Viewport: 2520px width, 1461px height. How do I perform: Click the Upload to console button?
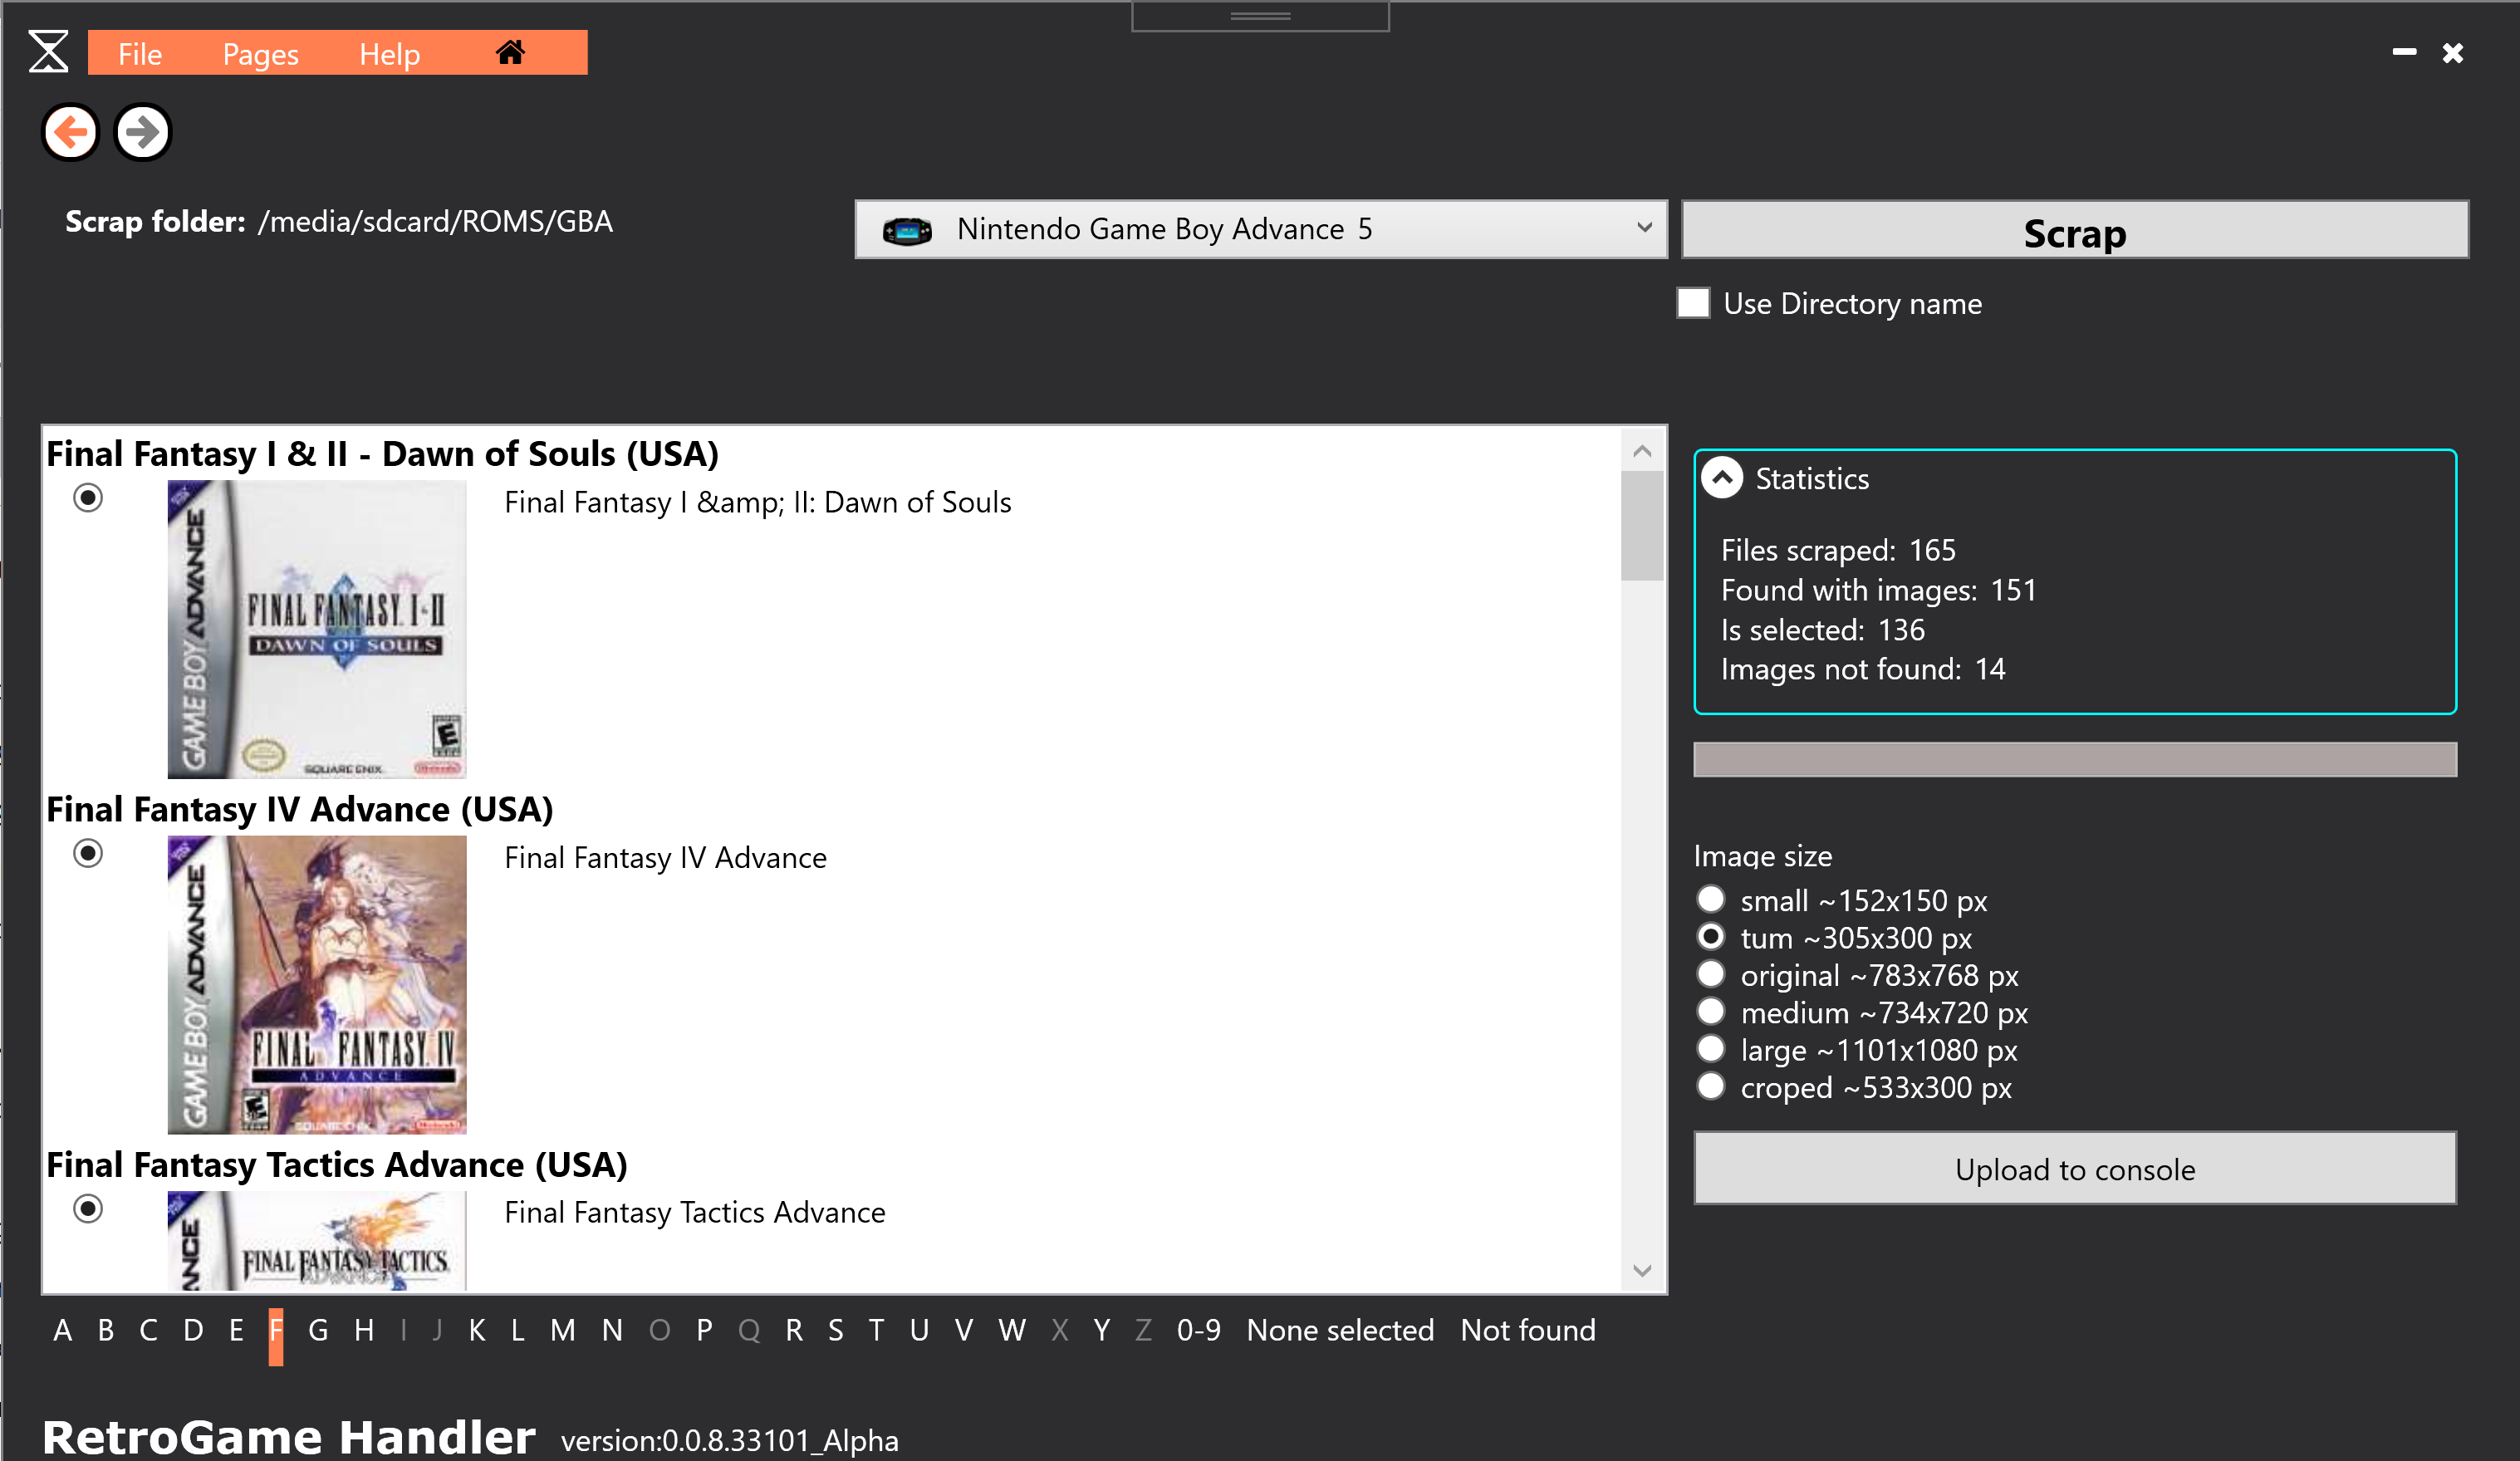point(2074,1168)
